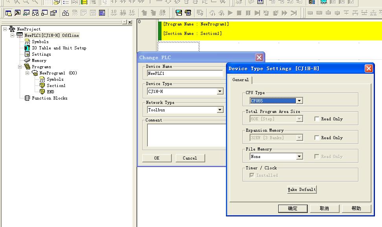Screen dimensions: 382x227
Task: Select the General tab
Action: click(241, 80)
